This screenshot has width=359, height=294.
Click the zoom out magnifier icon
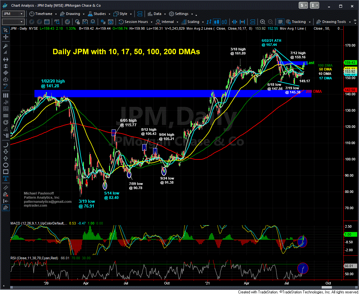click(270, 22)
